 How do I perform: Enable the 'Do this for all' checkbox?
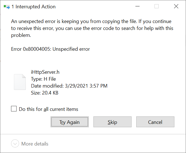tap(14, 109)
